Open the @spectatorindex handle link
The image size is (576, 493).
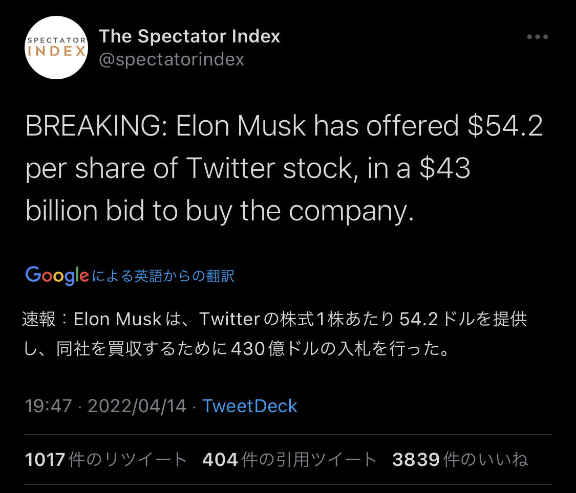[172, 60]
